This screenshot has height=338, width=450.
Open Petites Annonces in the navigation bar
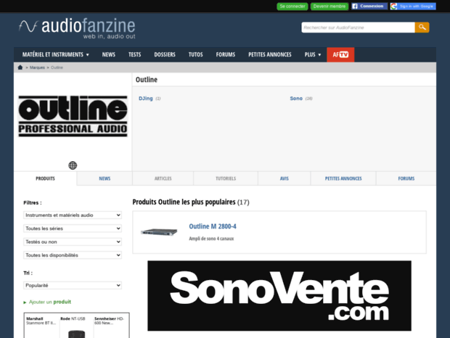[x=270, y=54]
